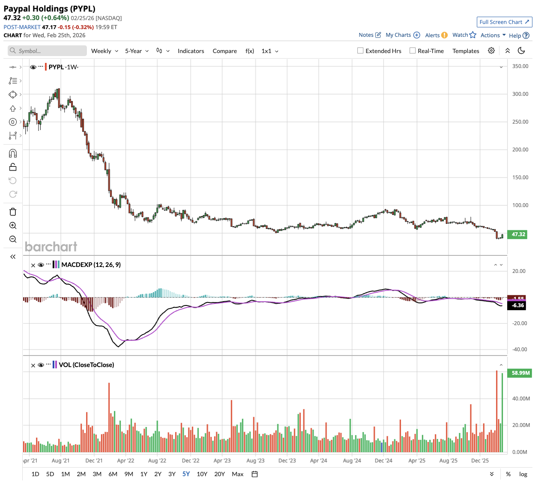Open the f(x) expressions menu
Image resolution: width=547 pixels, height=486 pixels.
coord(250,51)
